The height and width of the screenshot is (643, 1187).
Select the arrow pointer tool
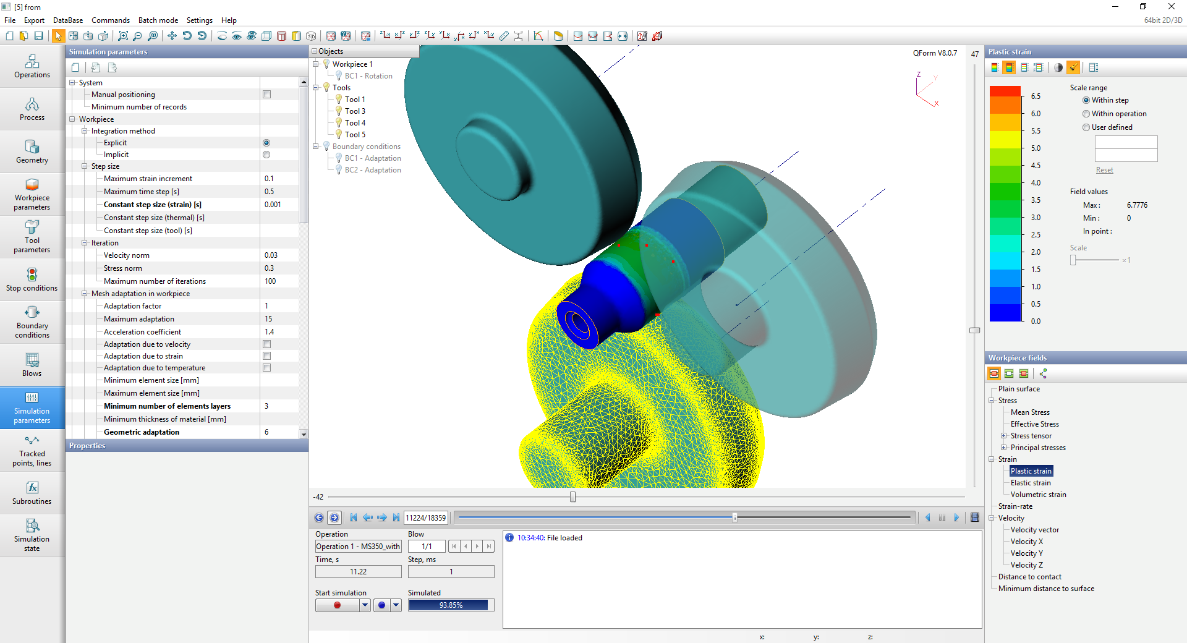click(x=58, y=36)
